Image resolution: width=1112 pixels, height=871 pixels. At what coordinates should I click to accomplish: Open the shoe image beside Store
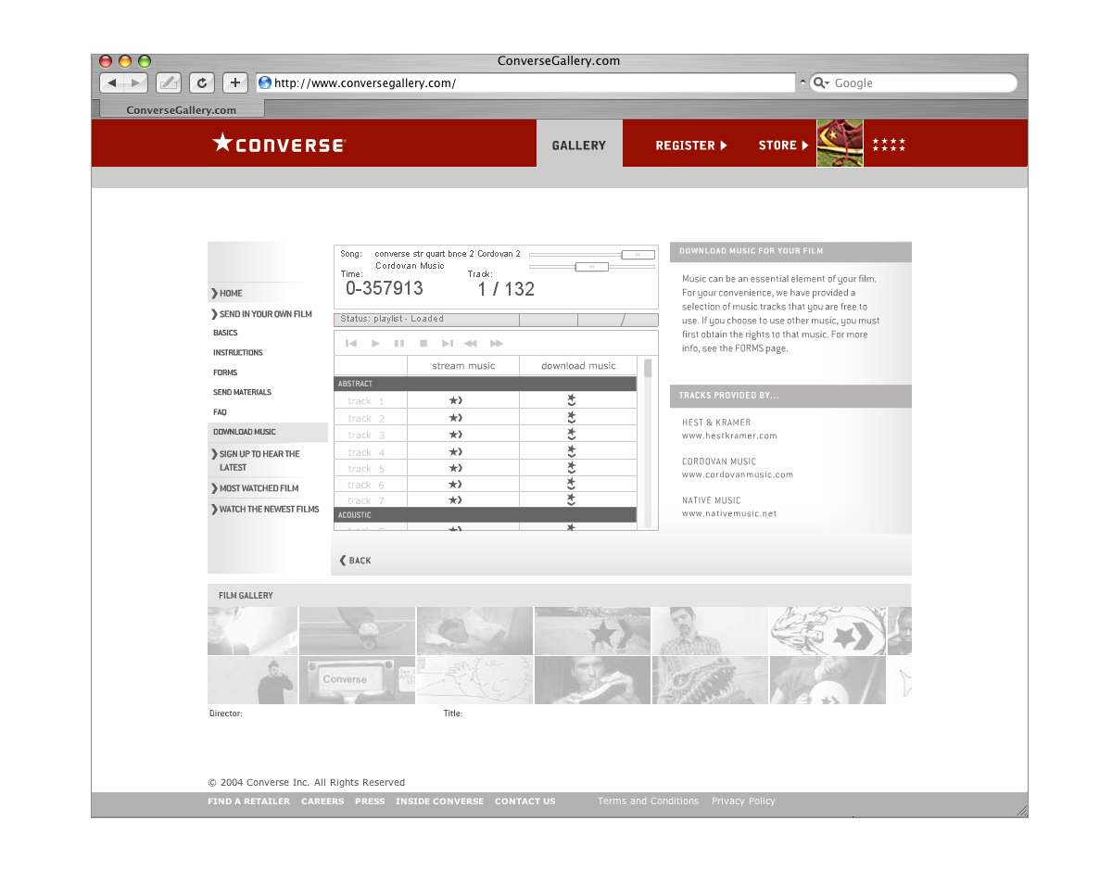point(840,144)
